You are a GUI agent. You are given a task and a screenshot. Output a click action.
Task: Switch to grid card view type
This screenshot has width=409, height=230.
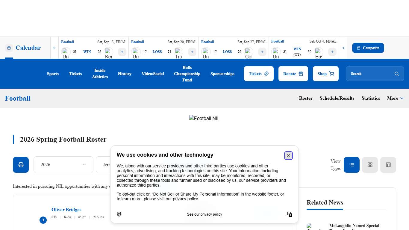tap(370, 165)
